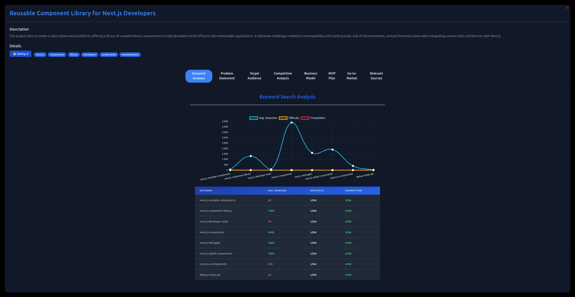Select the Keyword Analysis tab

click(199, 76)
